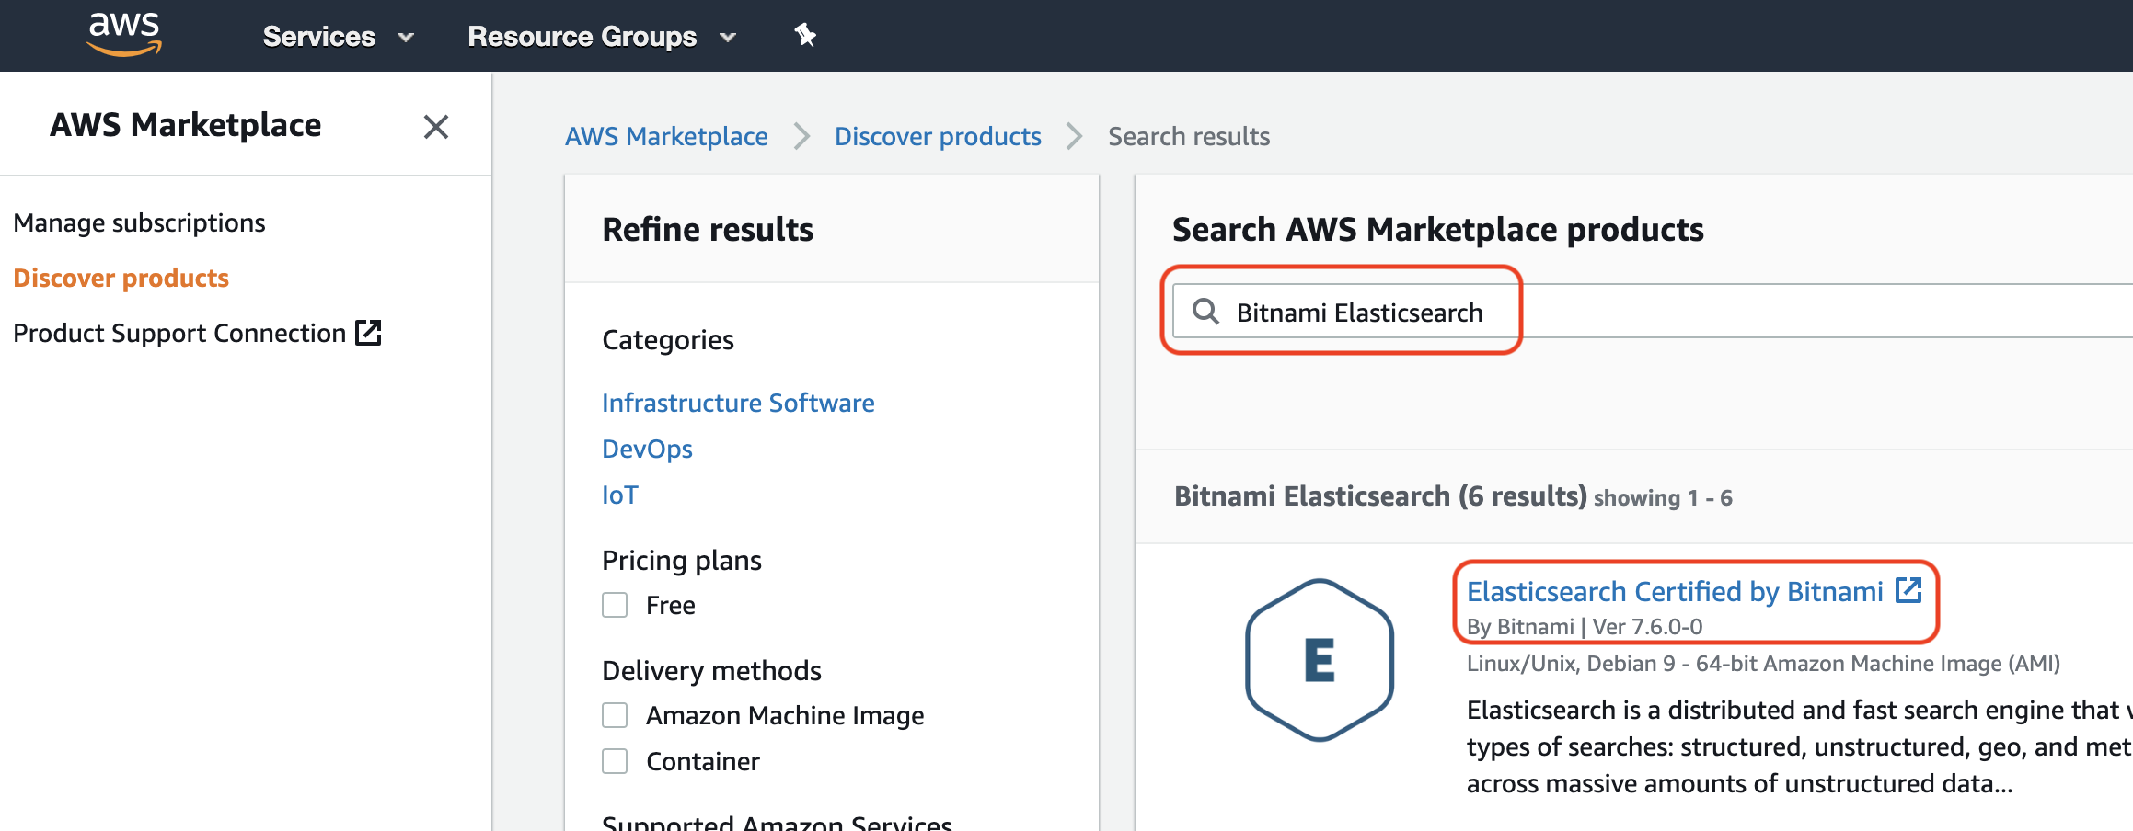This screenshot has height=831, width=2133.
Task: Click the 'By Bitnami | Ver 7.6.0-0' text
Action: coord(1585,627)
